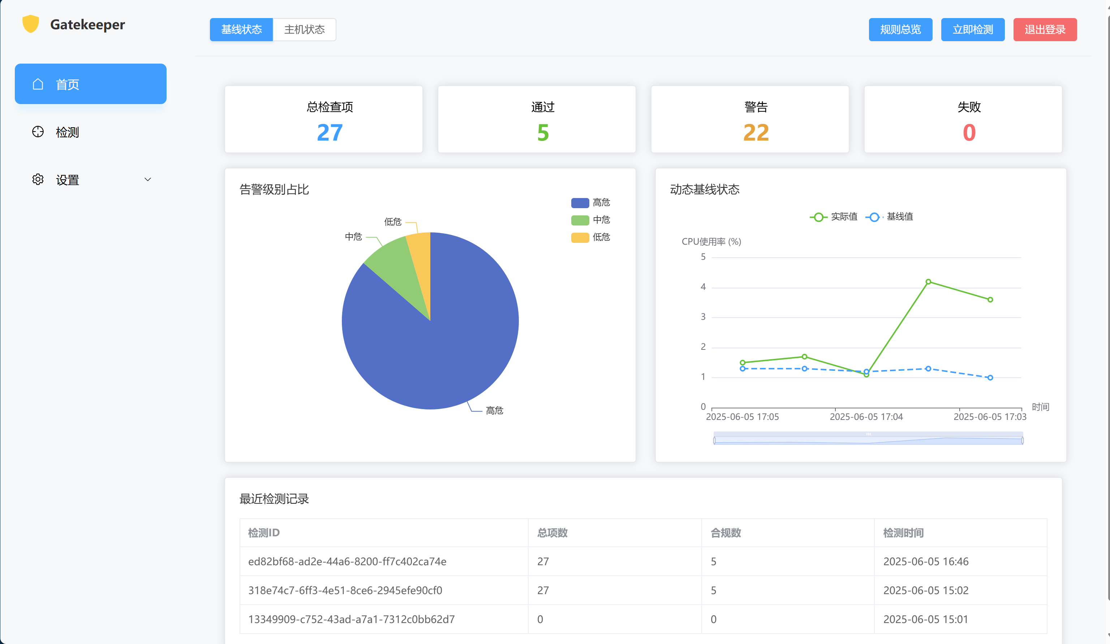Click the Gatekeeper shield logo icon

pyautogui.click(x=30, y=24)
